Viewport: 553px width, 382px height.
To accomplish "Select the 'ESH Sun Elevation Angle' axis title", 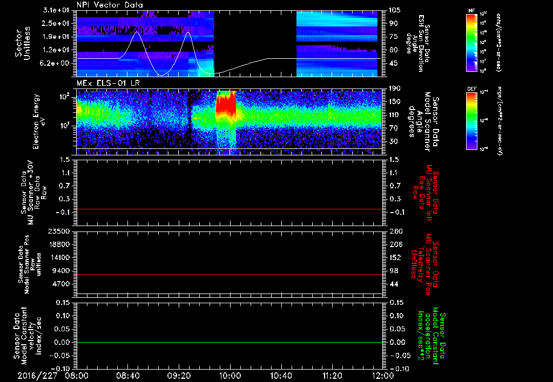I will coord(415,43).
